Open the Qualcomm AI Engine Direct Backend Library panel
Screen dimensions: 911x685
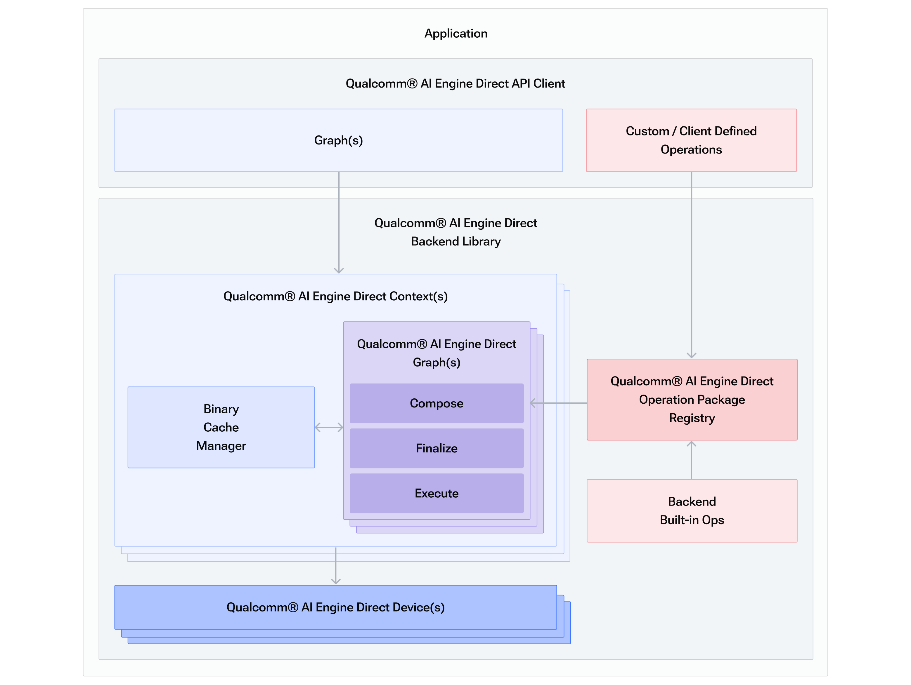click(x=455, y=232)
